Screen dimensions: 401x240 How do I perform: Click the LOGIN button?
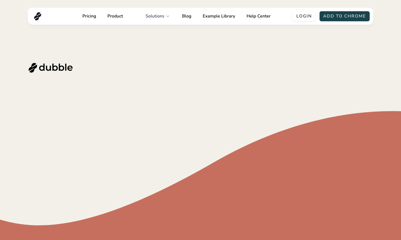[304, 16]
